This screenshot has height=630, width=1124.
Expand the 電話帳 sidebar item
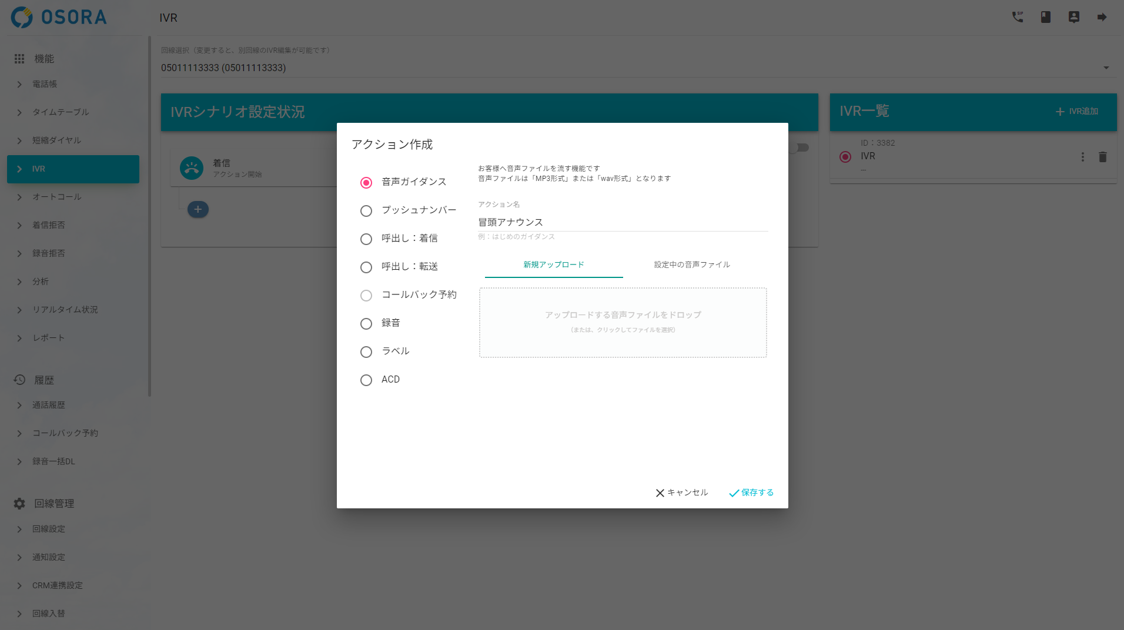[19, 85]
